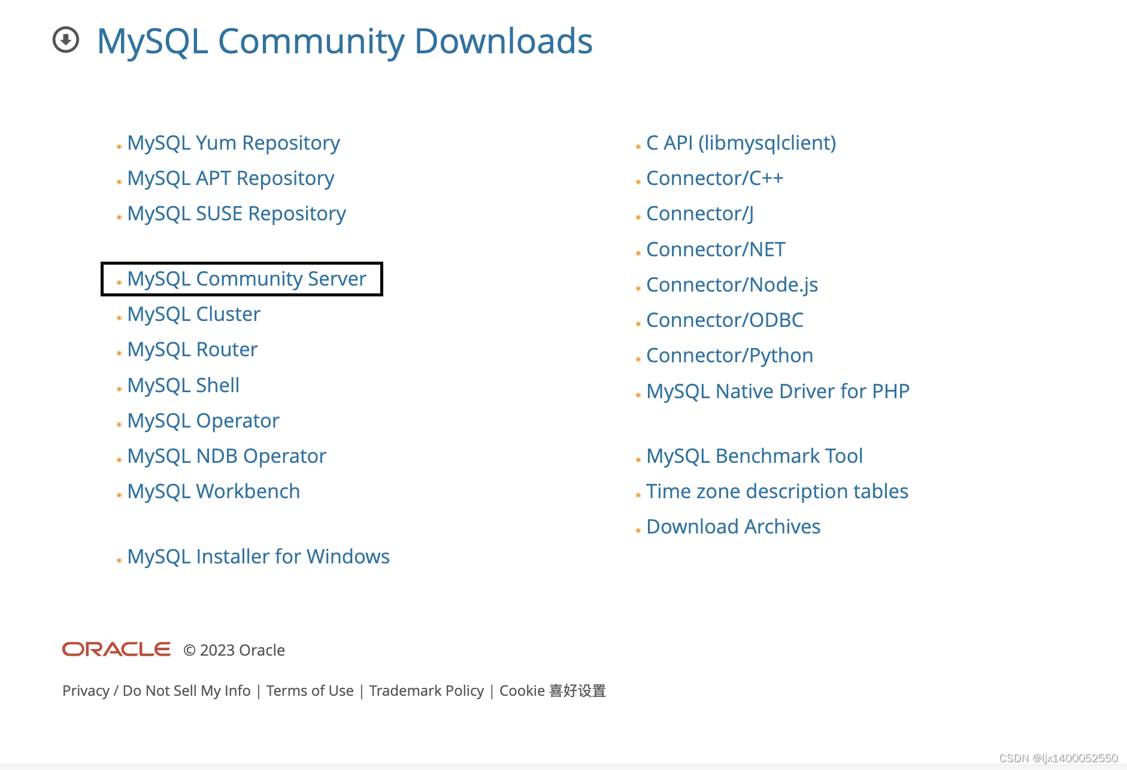1127x770 pixels.
Task: Open the Terms of Use footer link
Action: 310,691
